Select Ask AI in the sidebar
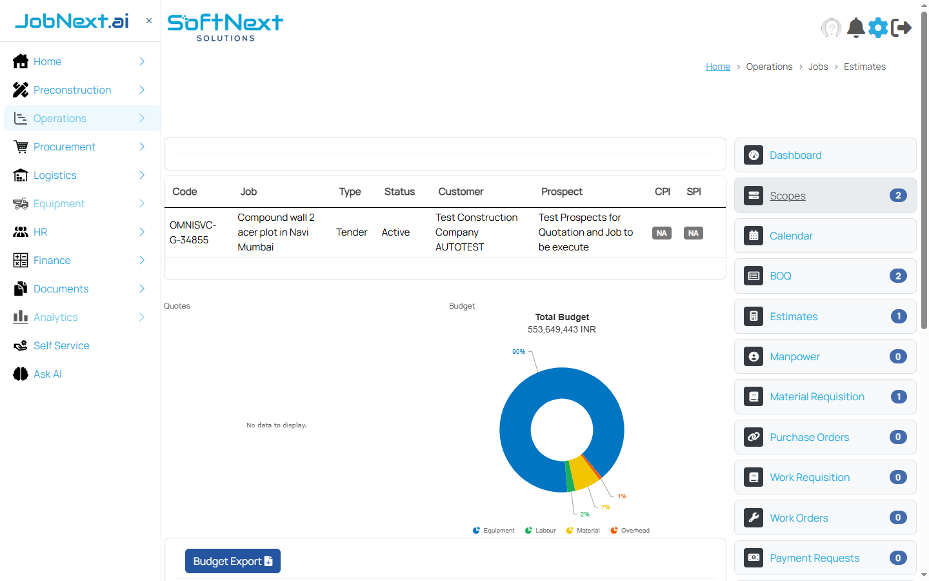The height and width of the screenshot is (581, 929). point(46,374)
